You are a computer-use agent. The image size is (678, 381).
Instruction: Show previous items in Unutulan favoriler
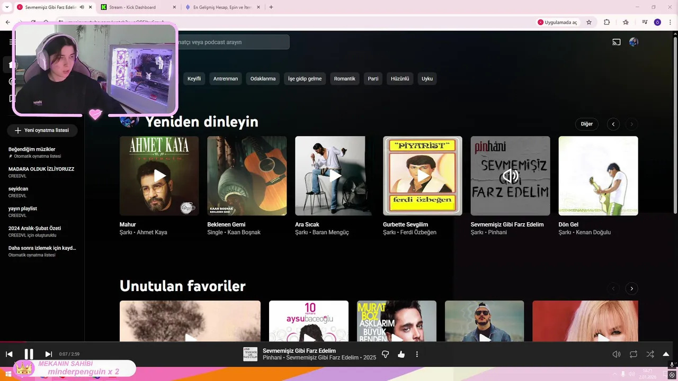[x=613, y=288]
